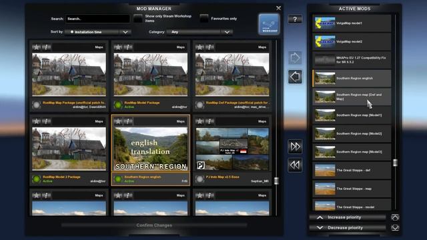Activate selected mod with right arrow
The image size is (427, 240).
[295, 58]
